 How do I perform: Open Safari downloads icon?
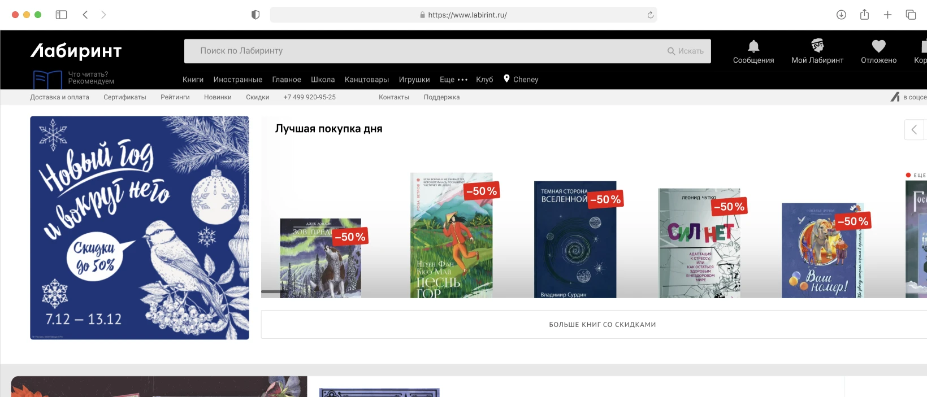coord(841,15)
